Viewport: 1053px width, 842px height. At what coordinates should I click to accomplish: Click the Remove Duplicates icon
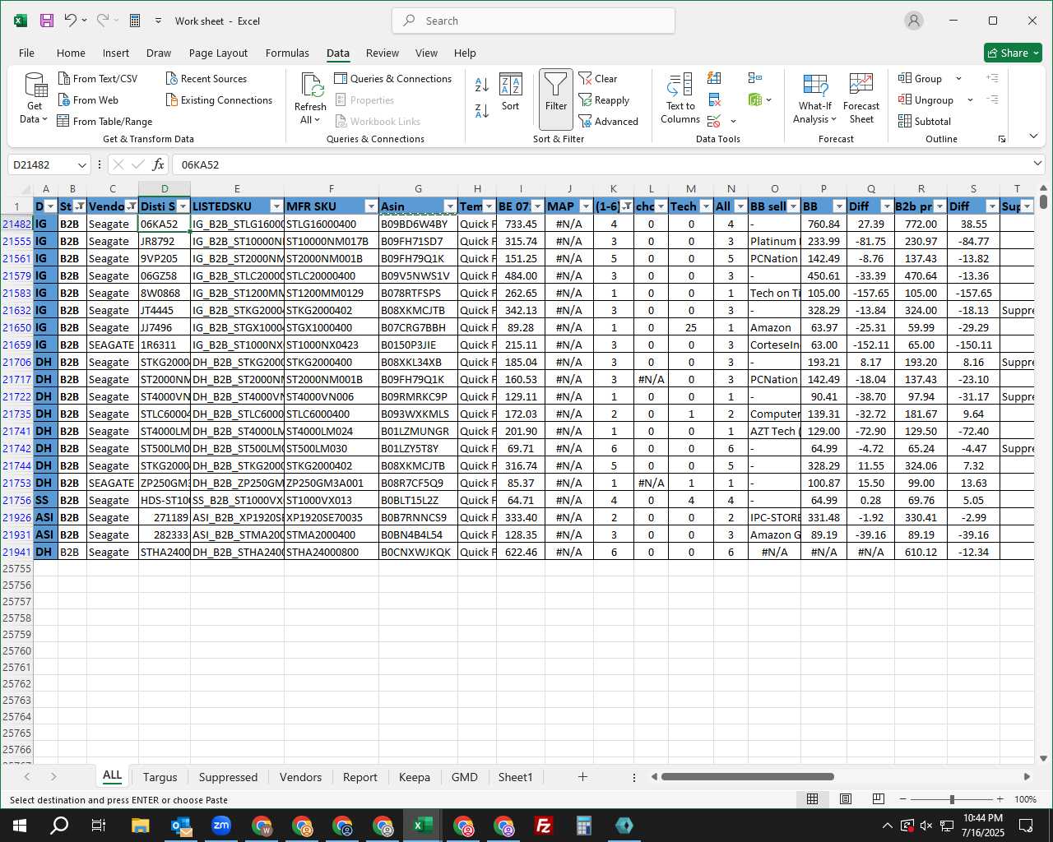click(715, 100)
